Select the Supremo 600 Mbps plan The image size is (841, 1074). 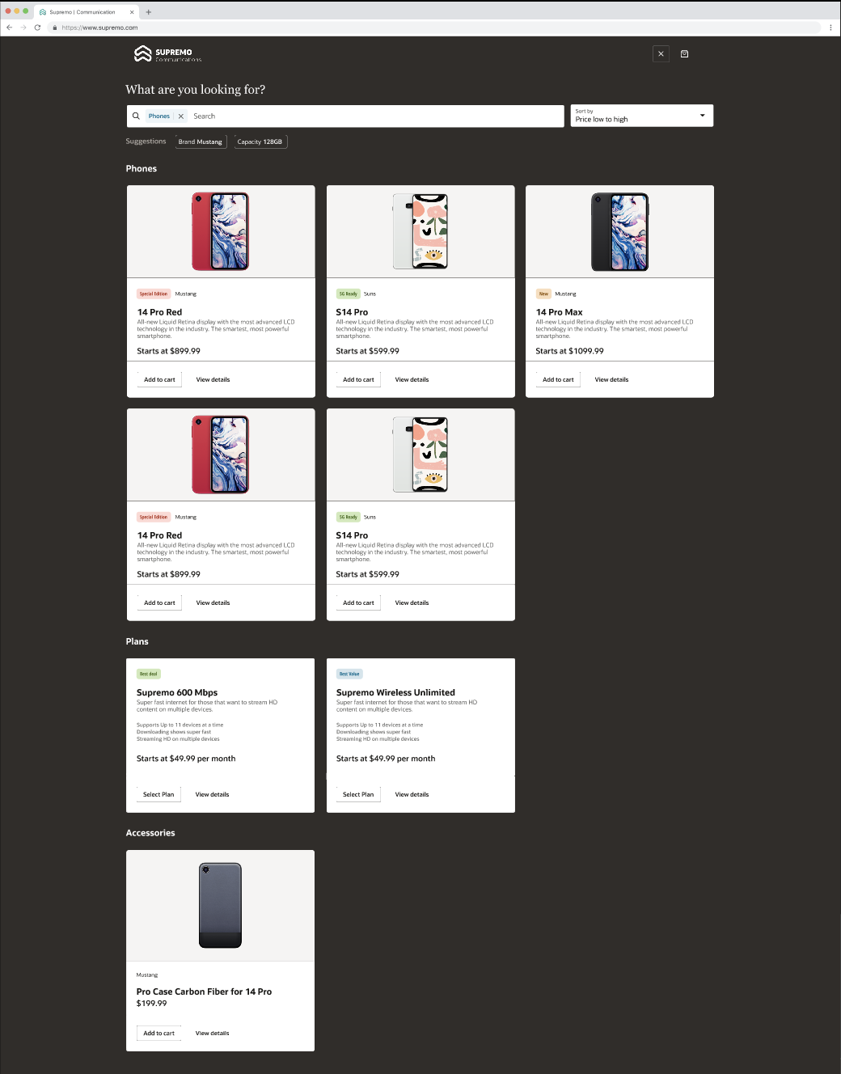[158, 794]
